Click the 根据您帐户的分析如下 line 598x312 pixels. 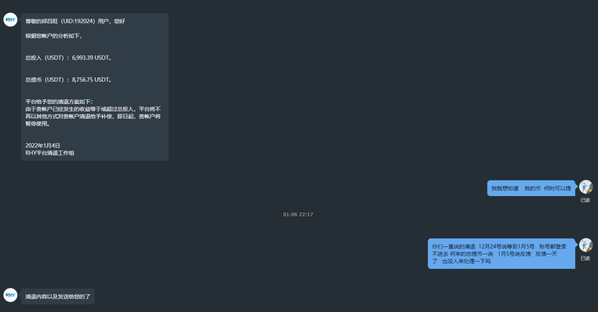54,36
